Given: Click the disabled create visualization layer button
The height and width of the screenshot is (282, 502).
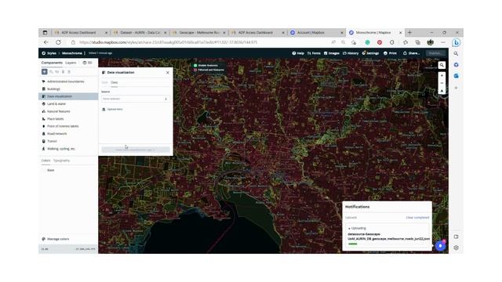Looking at the screenshot, I should pos(136,150).
